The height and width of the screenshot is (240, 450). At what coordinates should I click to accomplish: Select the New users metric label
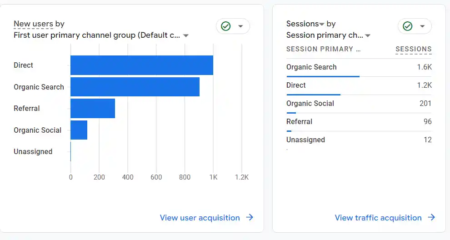click(x=33, y=24)
